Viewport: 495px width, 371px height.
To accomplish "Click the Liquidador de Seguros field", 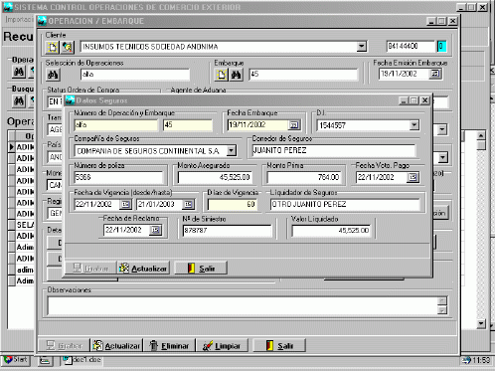I will 345,204.
